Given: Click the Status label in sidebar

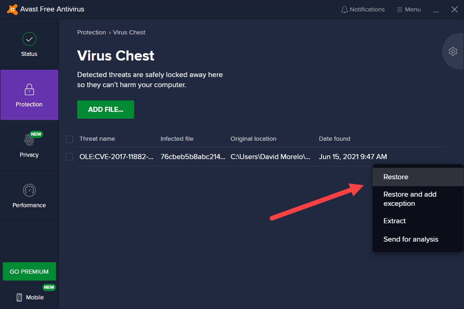Looking at the screenshot, I should 29,54.
